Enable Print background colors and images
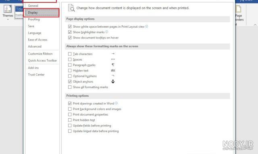This screenshot has width=258, height=154. [x=70, y=109]
